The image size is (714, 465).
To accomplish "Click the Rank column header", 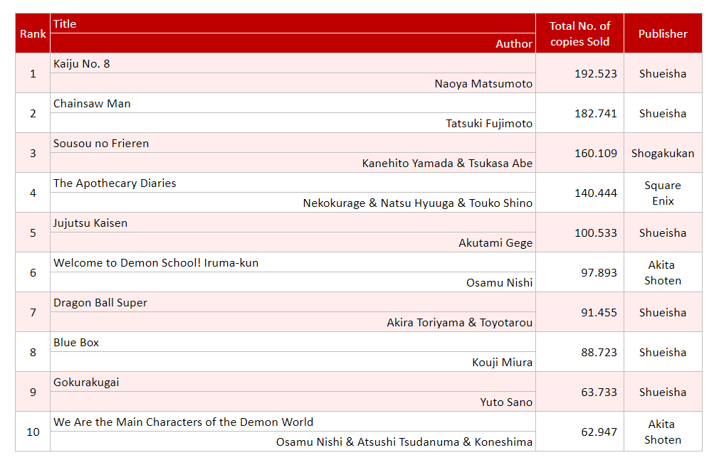I will (x=33, y=33).
